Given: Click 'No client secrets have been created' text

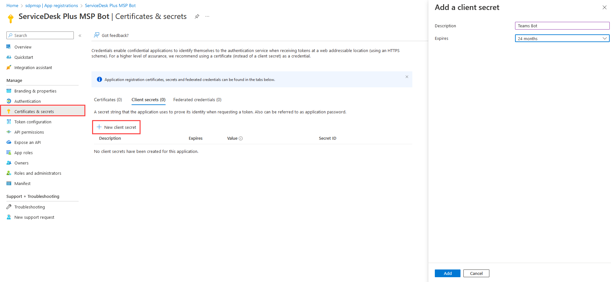Looking at the screenshot, I should pos(146,152).
